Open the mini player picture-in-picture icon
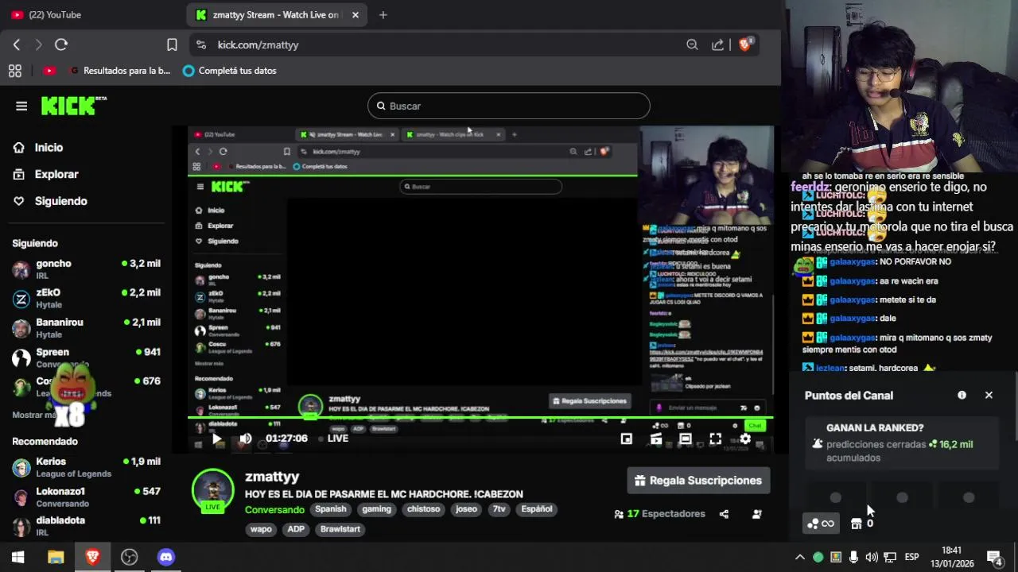 [x=627, y=439]
